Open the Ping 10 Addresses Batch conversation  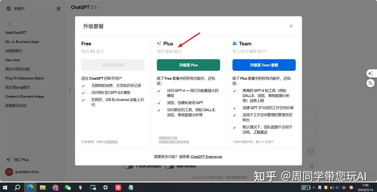(24, 78)
